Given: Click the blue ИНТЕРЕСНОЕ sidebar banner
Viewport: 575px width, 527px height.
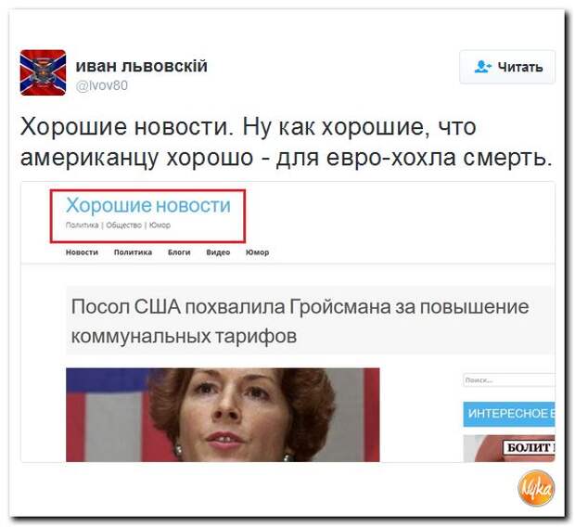Looking at the screenshot, I should tap(509, 414).
